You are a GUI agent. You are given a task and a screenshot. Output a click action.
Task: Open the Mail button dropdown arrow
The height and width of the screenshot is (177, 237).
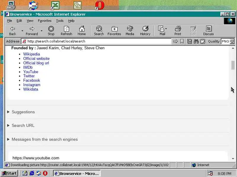(166, 29)
